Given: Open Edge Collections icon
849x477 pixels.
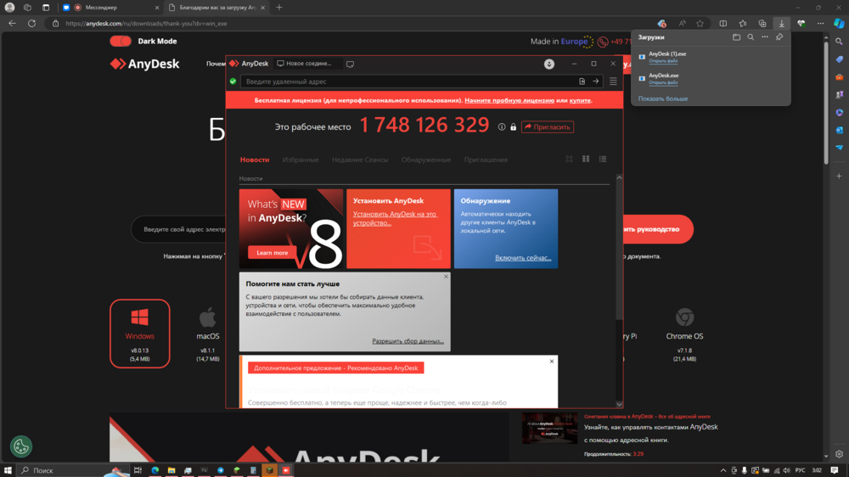Looking at the screenshot, I should tap(762, 23).
